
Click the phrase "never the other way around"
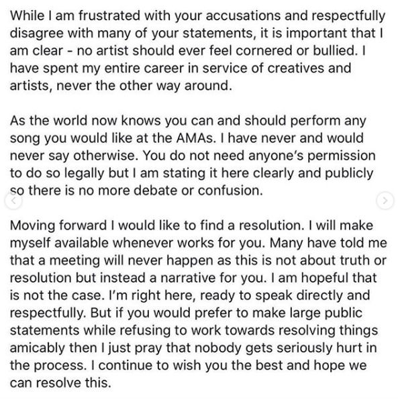pyautogui.click(x=144, y=85)
